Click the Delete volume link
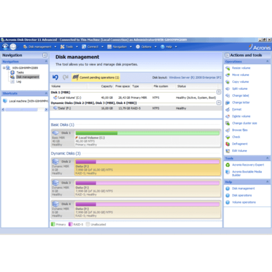Image resolution: width=272 pixels, height=272 pixels. 241,116
